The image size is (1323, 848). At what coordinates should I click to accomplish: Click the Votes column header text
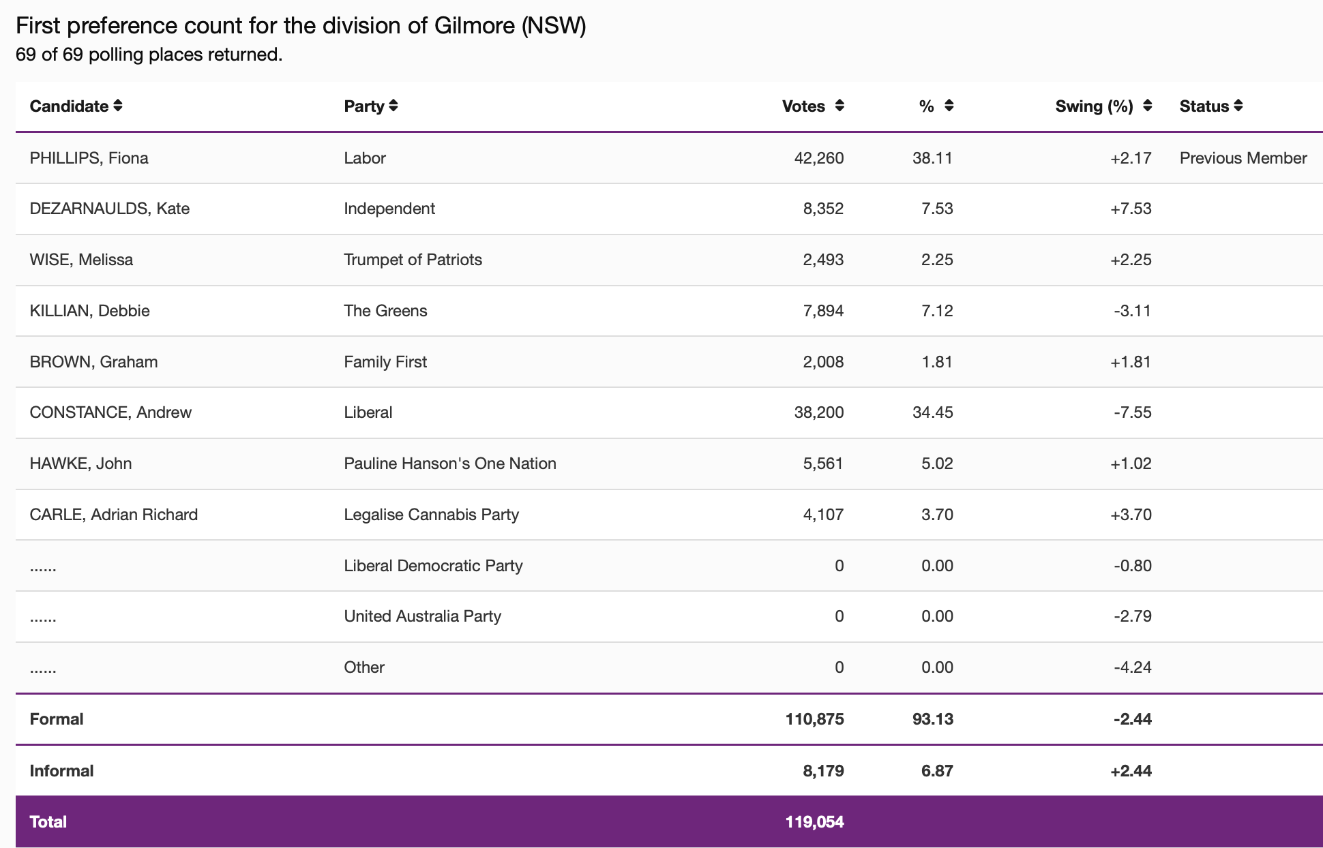pyautogui.click(x=803, y=106)
